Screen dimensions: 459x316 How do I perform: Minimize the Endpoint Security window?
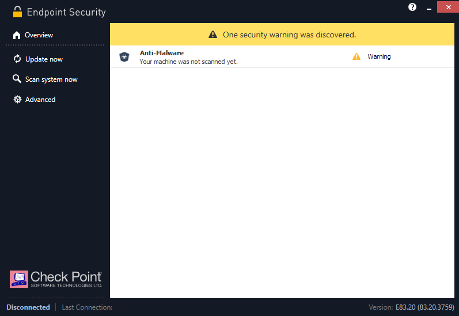tap(428, 7)
